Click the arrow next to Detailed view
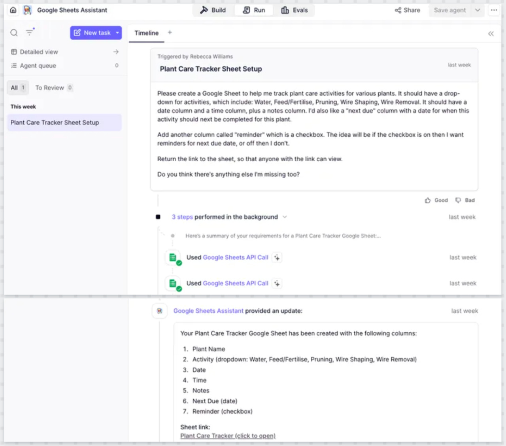The image size is (506, 446). pyautogui.click(x=116, y=52)
